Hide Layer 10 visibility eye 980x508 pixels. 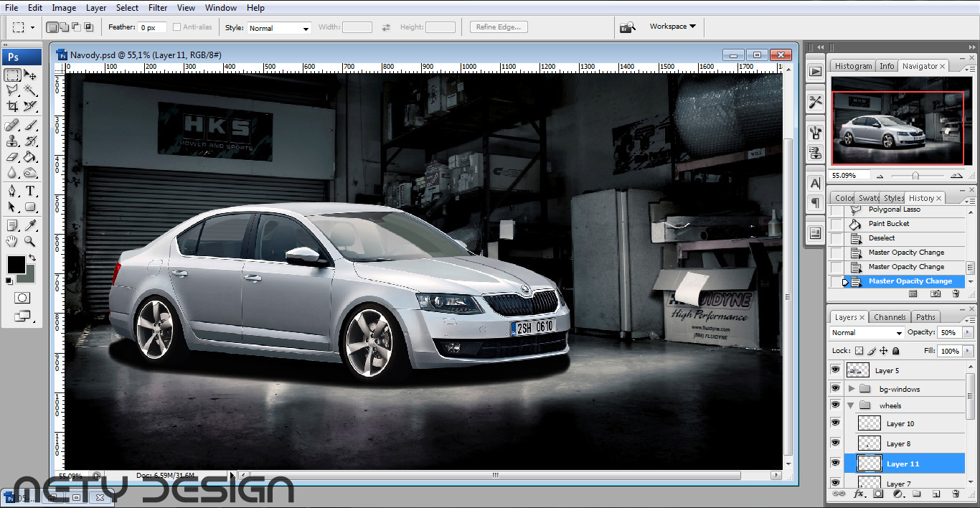(x=835, y=423)
